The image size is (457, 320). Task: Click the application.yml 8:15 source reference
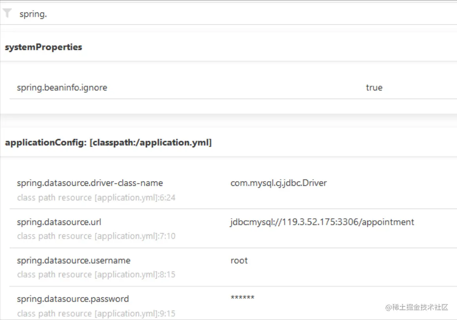96,274
